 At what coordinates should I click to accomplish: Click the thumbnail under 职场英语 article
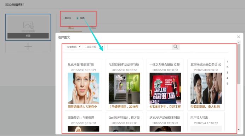point(84,129)
